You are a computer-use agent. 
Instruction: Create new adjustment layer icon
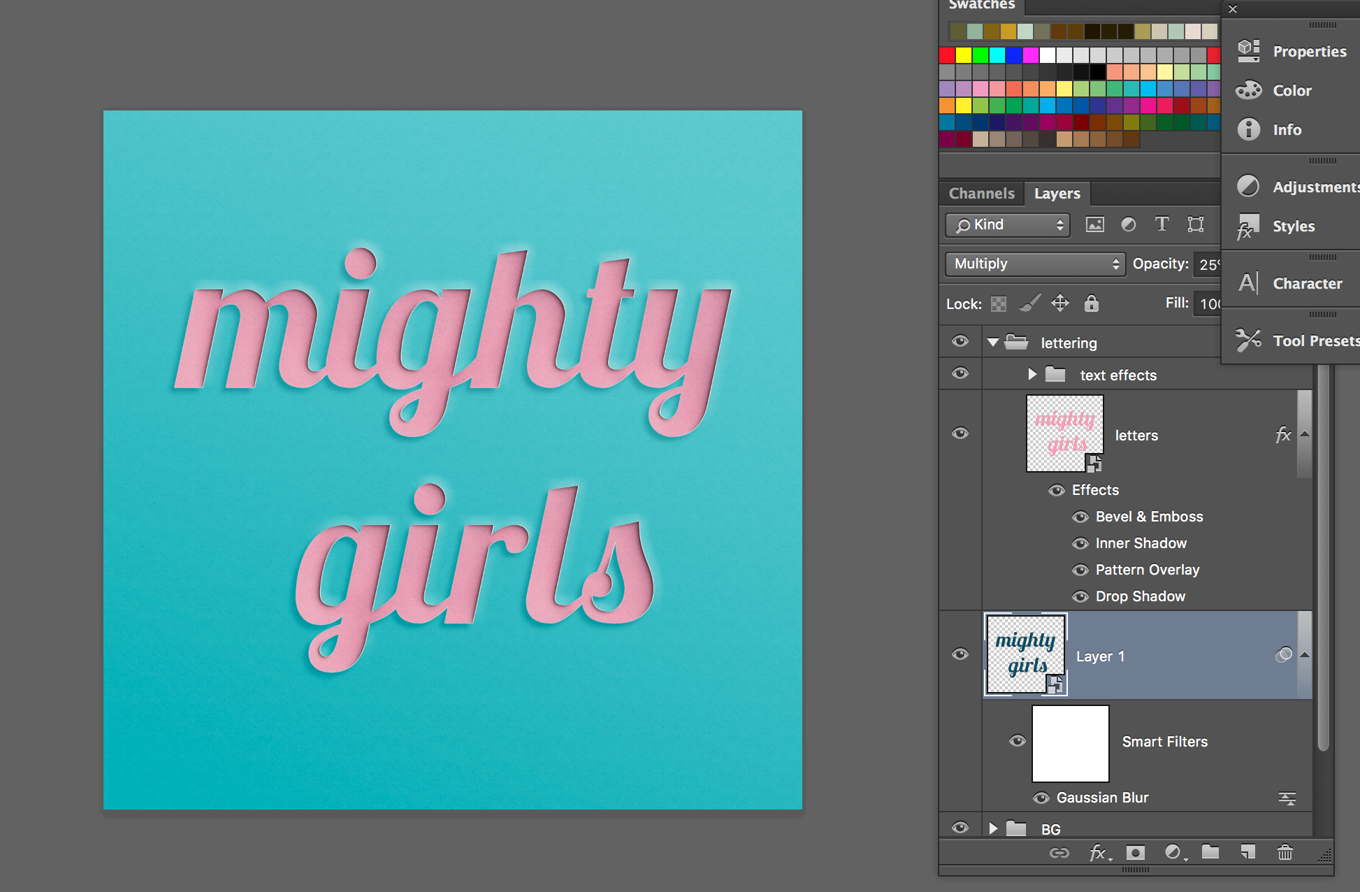point(1174,853)
